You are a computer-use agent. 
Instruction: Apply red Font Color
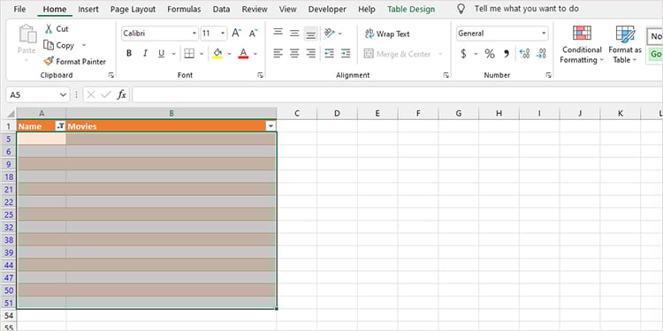click(243, 54)
